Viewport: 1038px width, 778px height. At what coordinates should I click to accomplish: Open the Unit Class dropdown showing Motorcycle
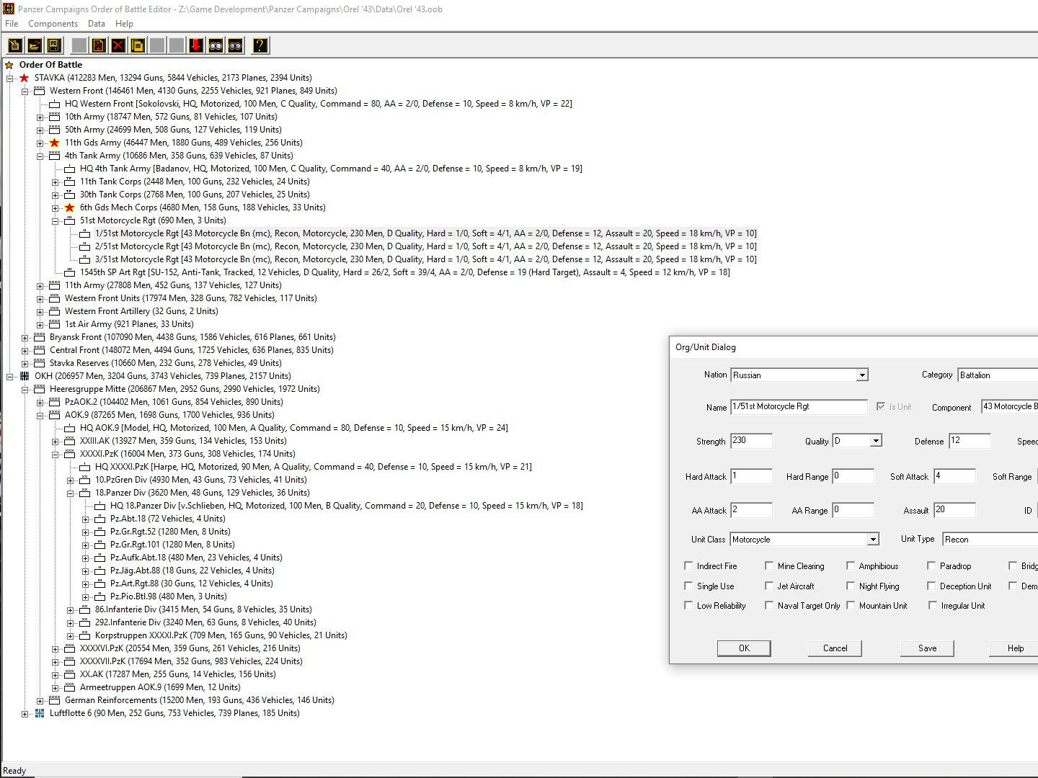point(872,540)
